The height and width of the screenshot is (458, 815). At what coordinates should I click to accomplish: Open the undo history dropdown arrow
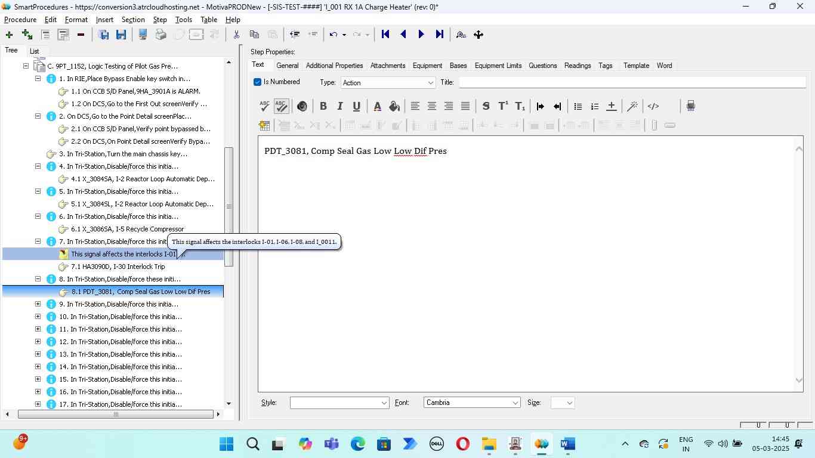(344, 35)
